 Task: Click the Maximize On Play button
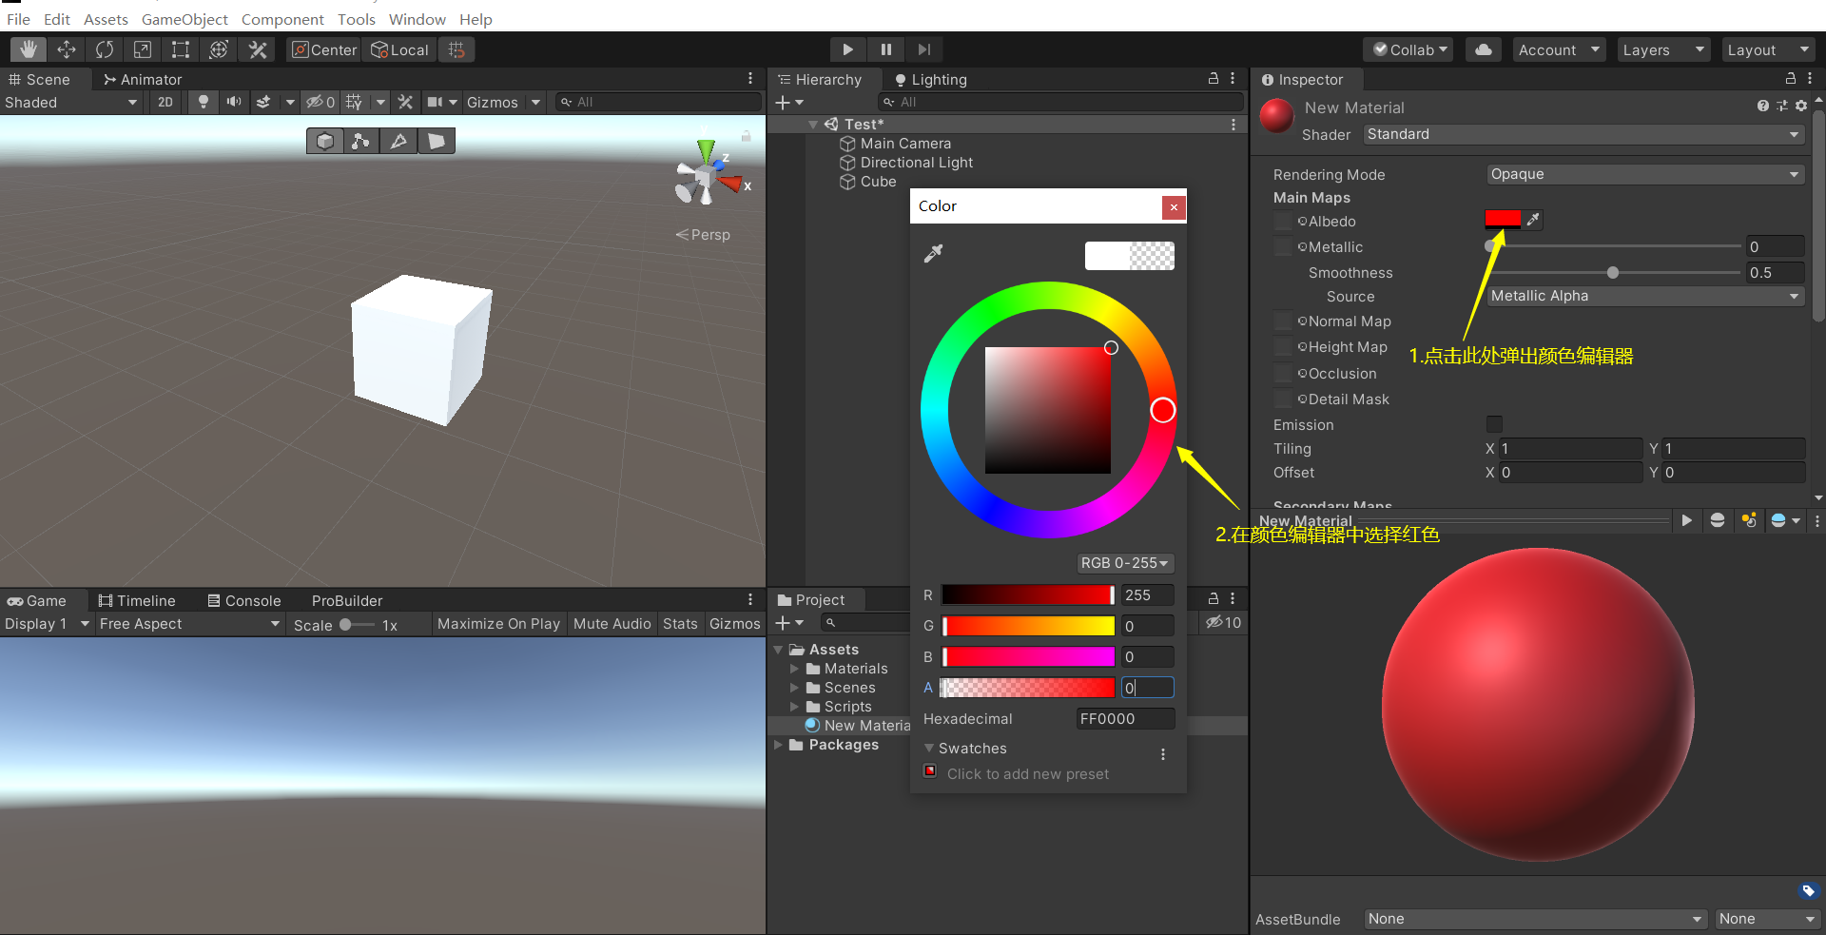(498, 623)
